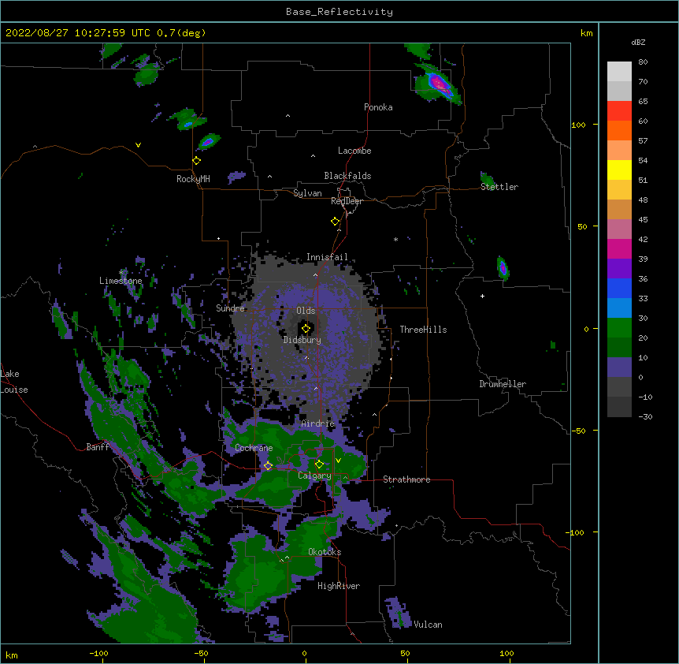Click the Blackfalds city label
The image size is (679, 664).
(x=347, y=176)
